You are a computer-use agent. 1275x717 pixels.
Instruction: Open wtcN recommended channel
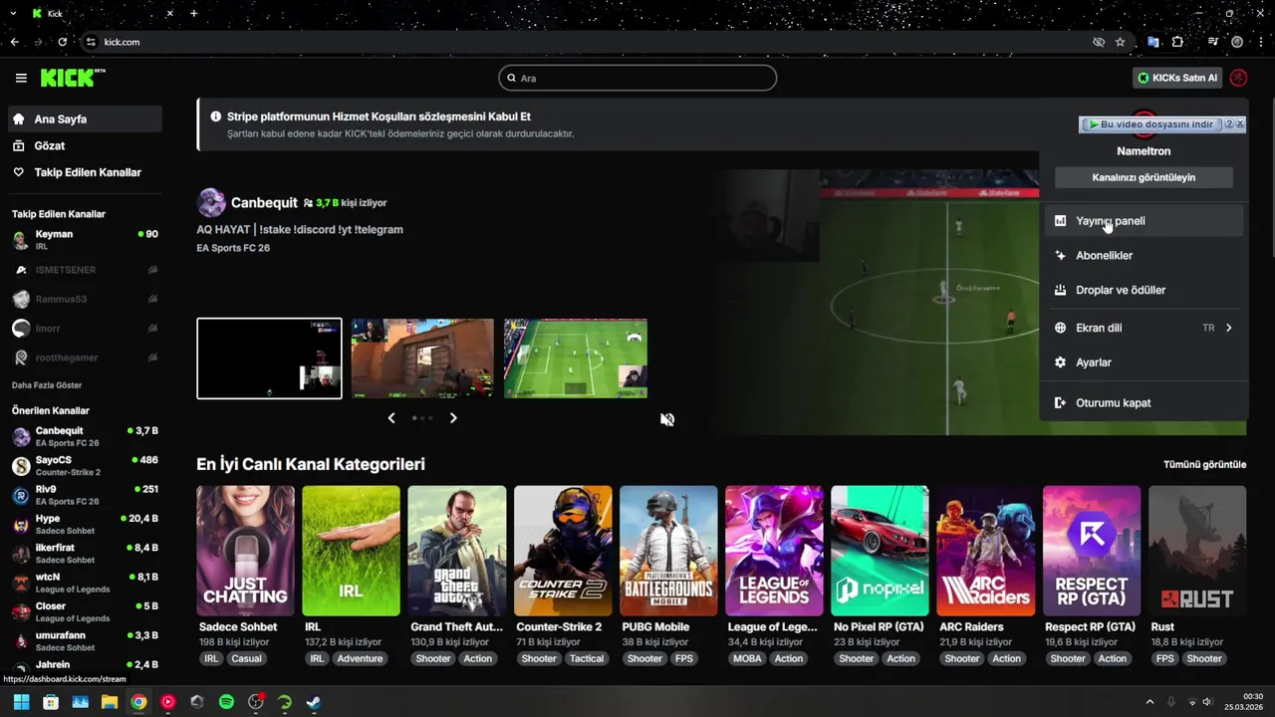(85, 583)
